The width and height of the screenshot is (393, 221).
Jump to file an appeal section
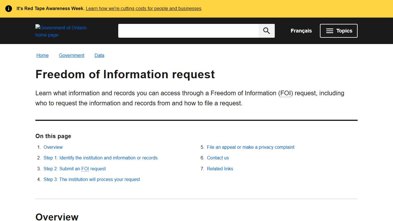point(251,147)
